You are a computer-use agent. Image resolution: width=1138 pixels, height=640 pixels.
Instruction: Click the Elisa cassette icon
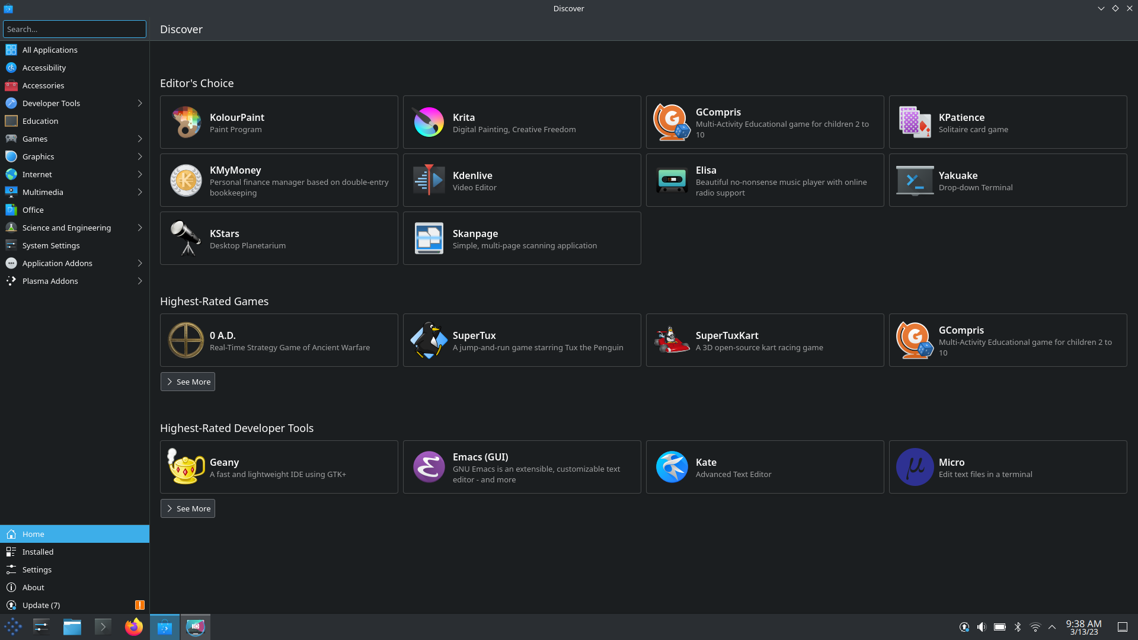point(672,180)
